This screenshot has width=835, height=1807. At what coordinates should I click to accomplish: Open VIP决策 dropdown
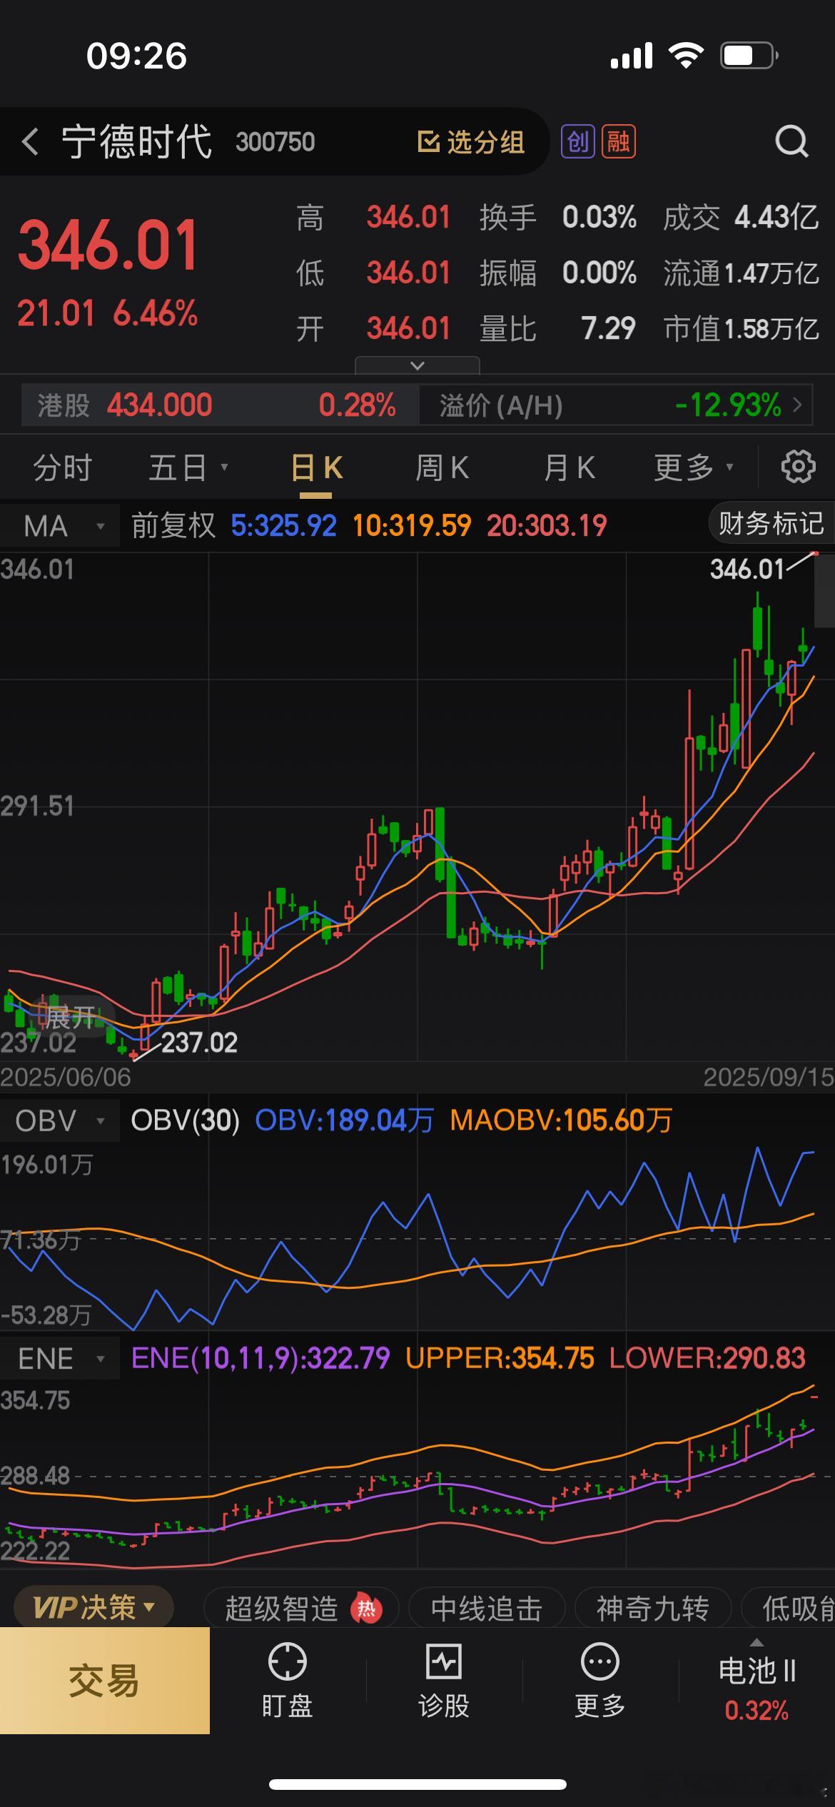(93, 1608)
